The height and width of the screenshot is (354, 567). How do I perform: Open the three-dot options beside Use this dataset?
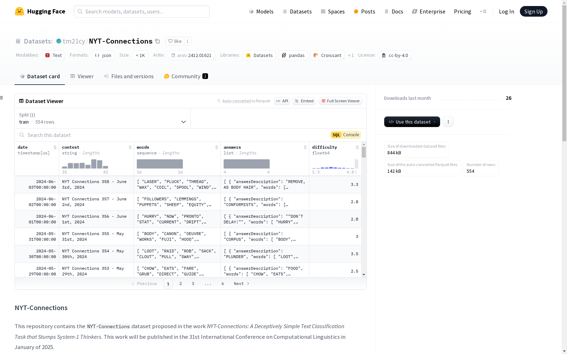tap(448, 122)
